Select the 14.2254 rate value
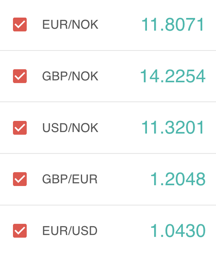Viewport: 216px width, 256px height. [x=172, y=76]
